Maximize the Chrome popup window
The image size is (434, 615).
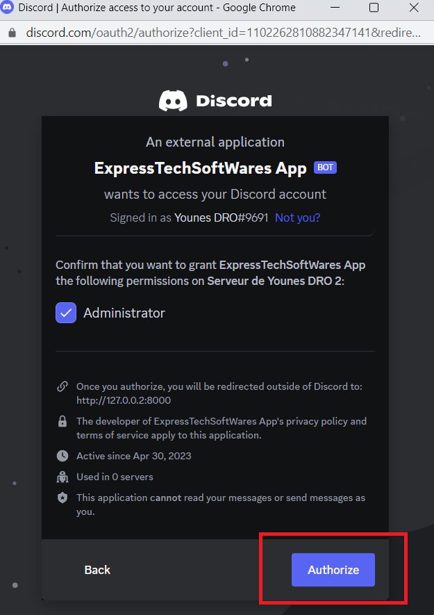click(374, 8)
